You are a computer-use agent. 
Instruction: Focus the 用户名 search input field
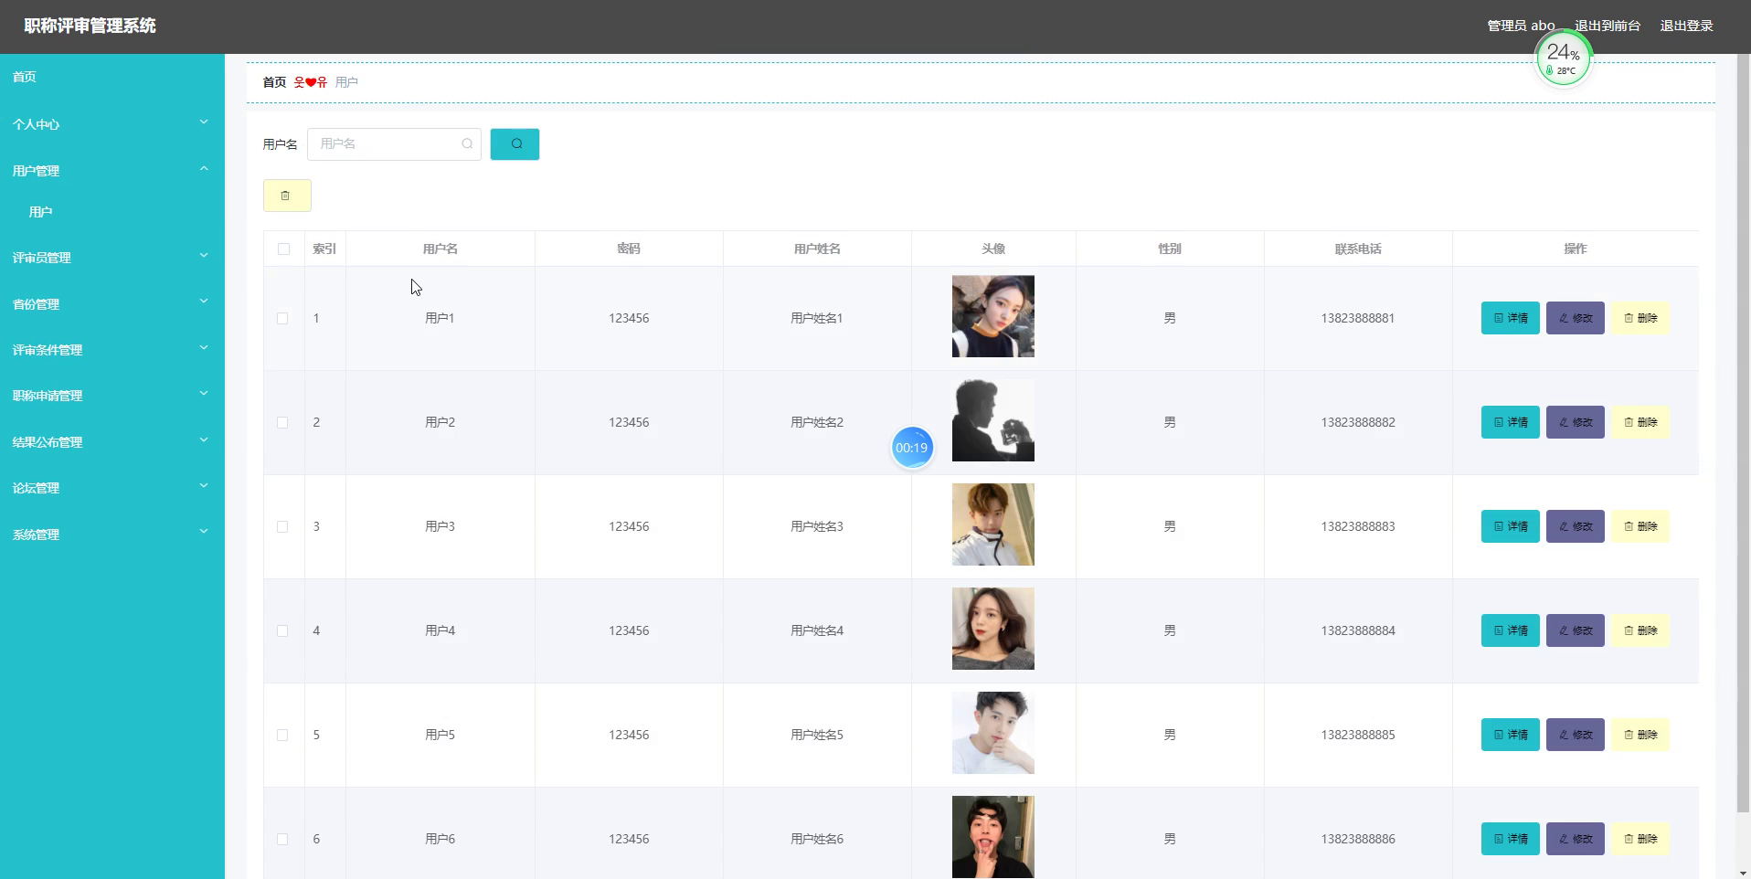click(x=394, y=144)
